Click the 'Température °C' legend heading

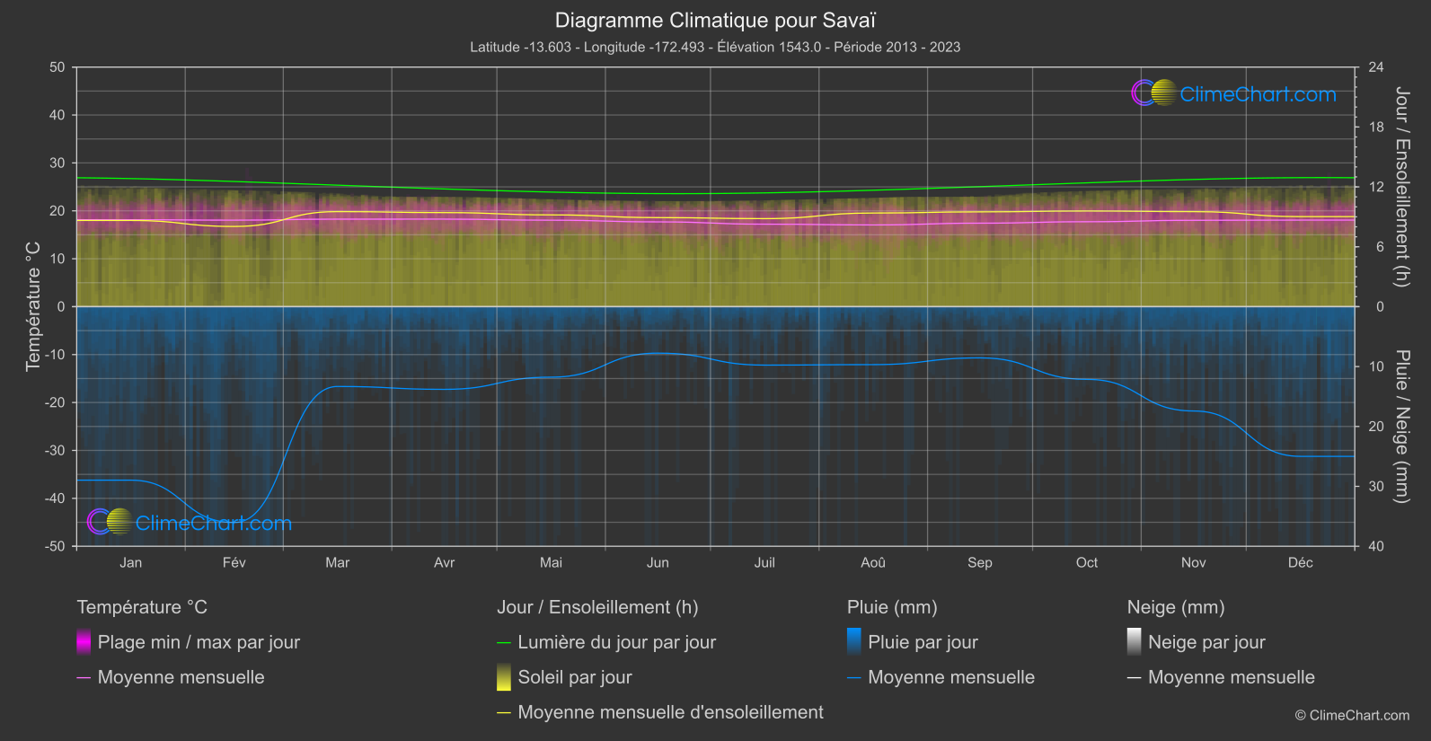click(x=142, y=607)
